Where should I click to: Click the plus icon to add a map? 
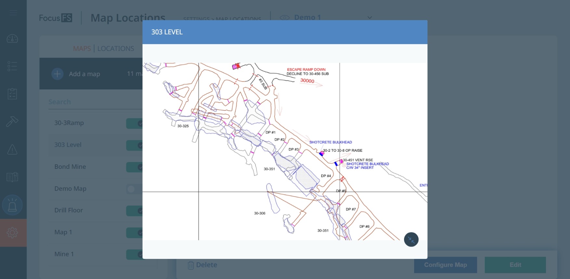click(x=57, y=74)
